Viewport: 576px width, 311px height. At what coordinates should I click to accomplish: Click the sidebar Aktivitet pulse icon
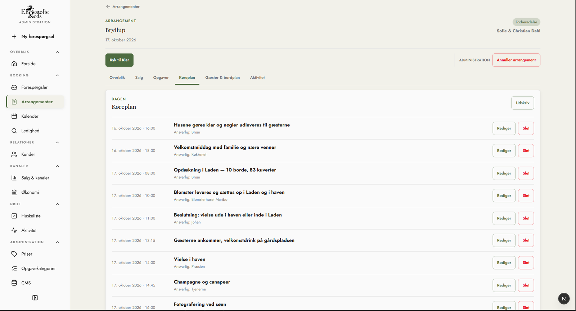coord(14,230)
